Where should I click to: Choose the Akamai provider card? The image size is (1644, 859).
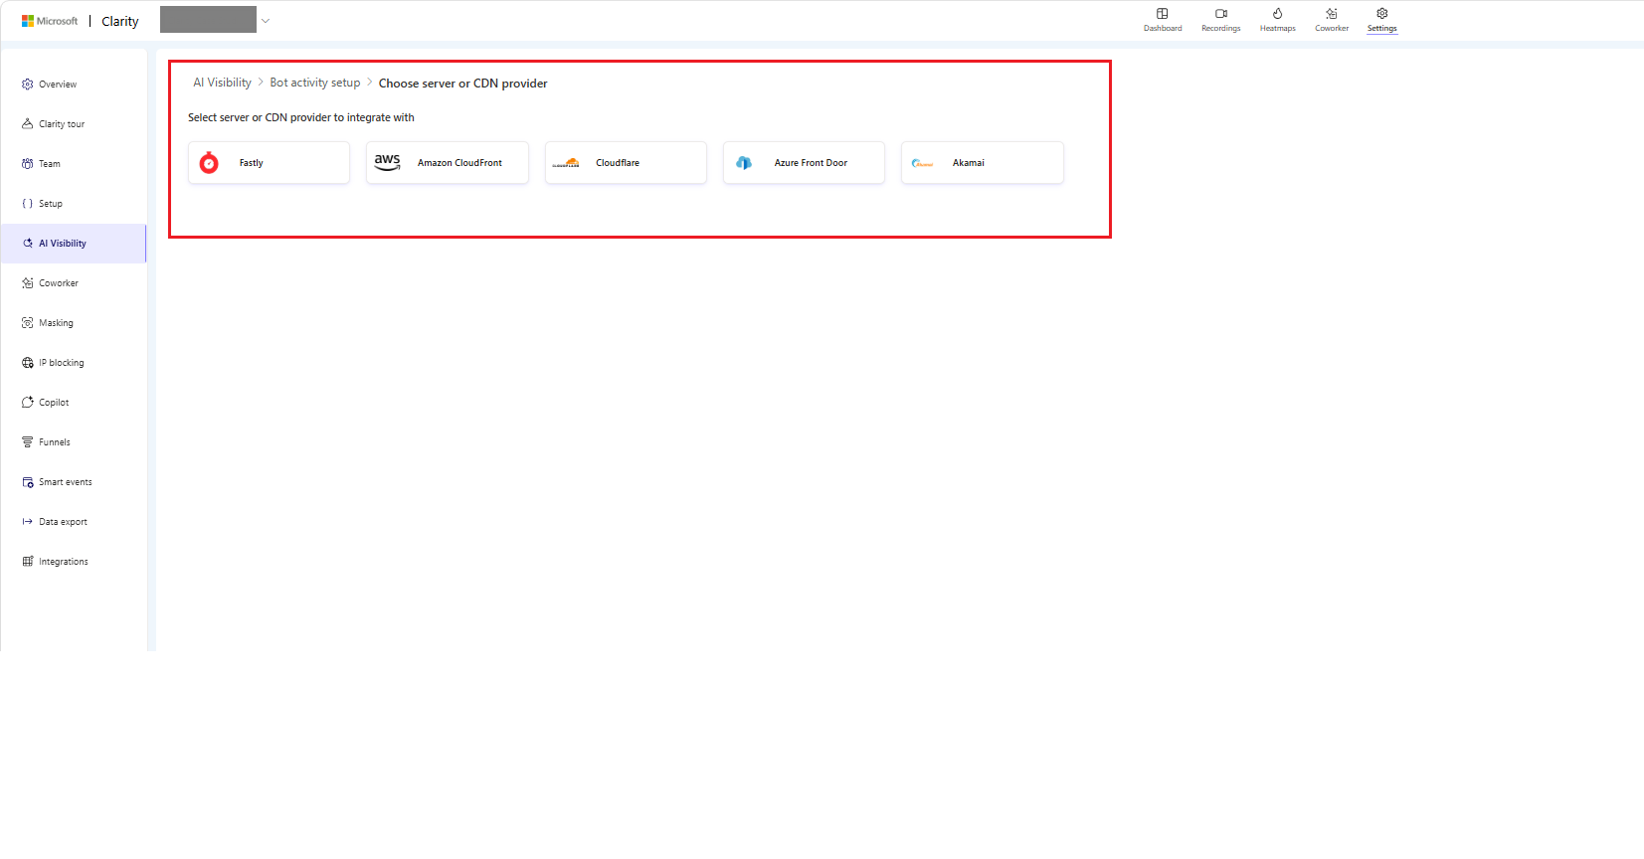(x=983, y=163)
